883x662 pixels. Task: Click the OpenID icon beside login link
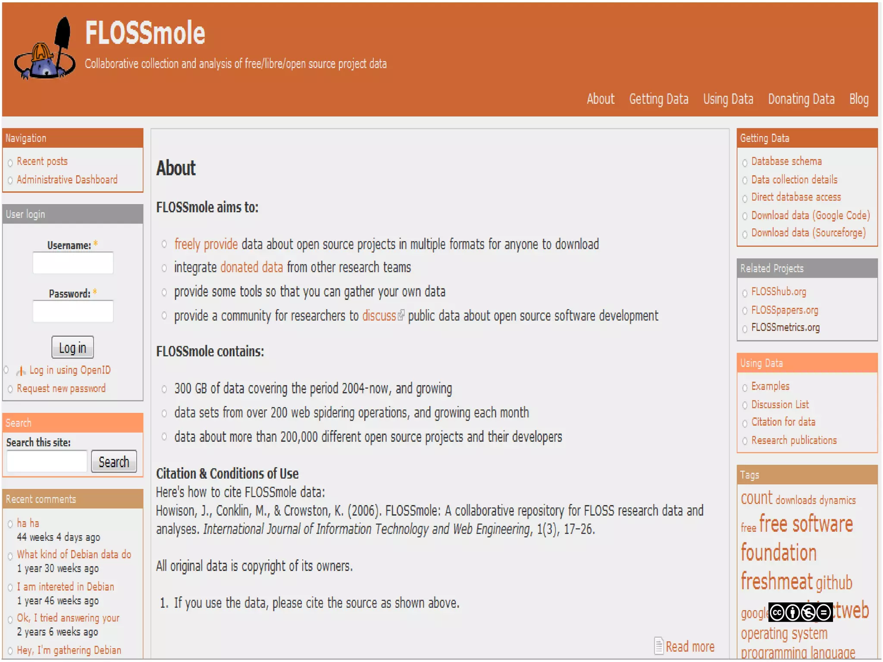pyautogui.click(x=21, y=371)
